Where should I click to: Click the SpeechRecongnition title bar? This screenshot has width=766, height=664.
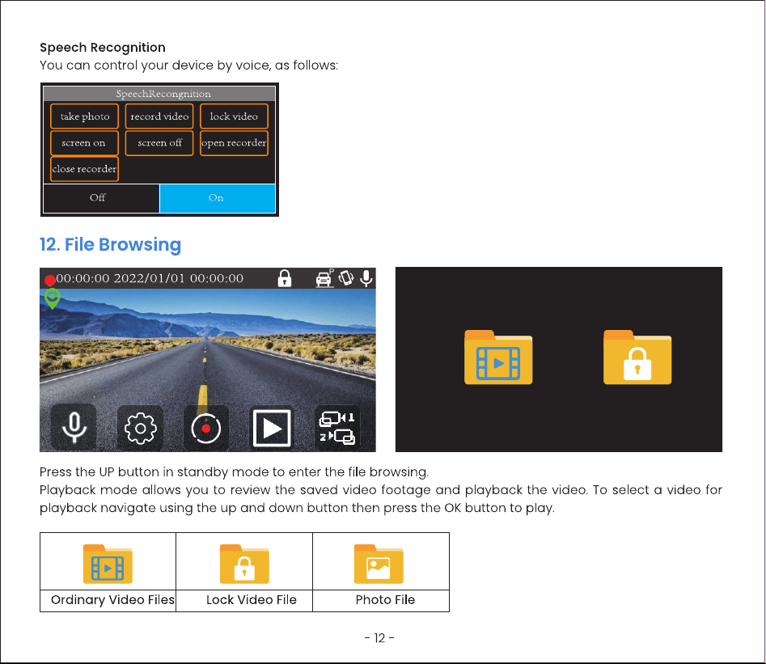pyautogui.click(x=159, y=94)
